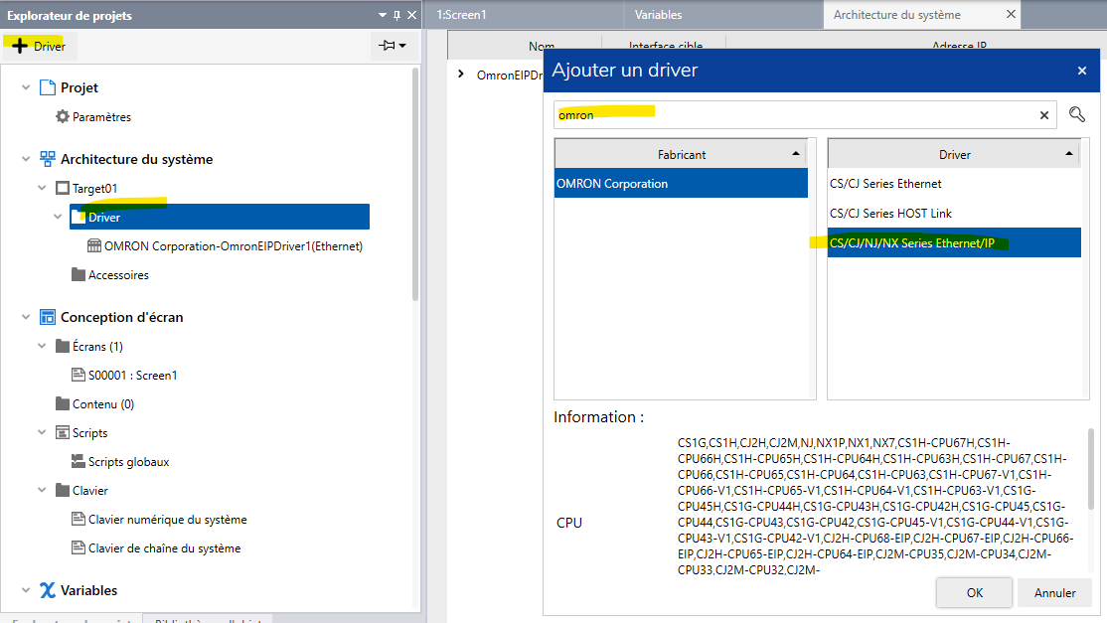Select OMRON Corporation manufacturer

click(682, 184)
